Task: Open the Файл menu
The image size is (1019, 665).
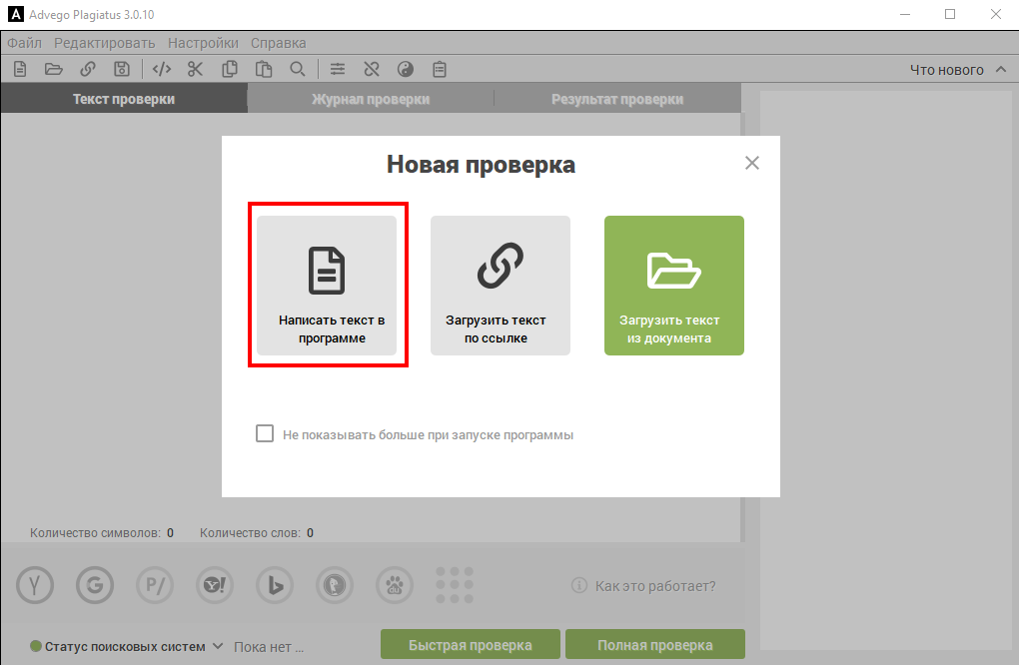Action: tap(24, 43)
